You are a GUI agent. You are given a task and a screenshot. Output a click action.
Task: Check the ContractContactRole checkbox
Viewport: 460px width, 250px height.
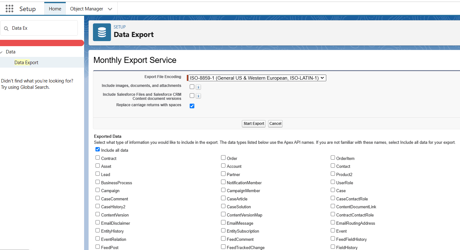pyautogui.click(x=333, y=214)
